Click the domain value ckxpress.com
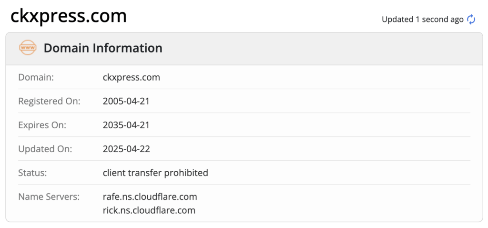This screenshot has width=488, height=228. tap(132, 77)
